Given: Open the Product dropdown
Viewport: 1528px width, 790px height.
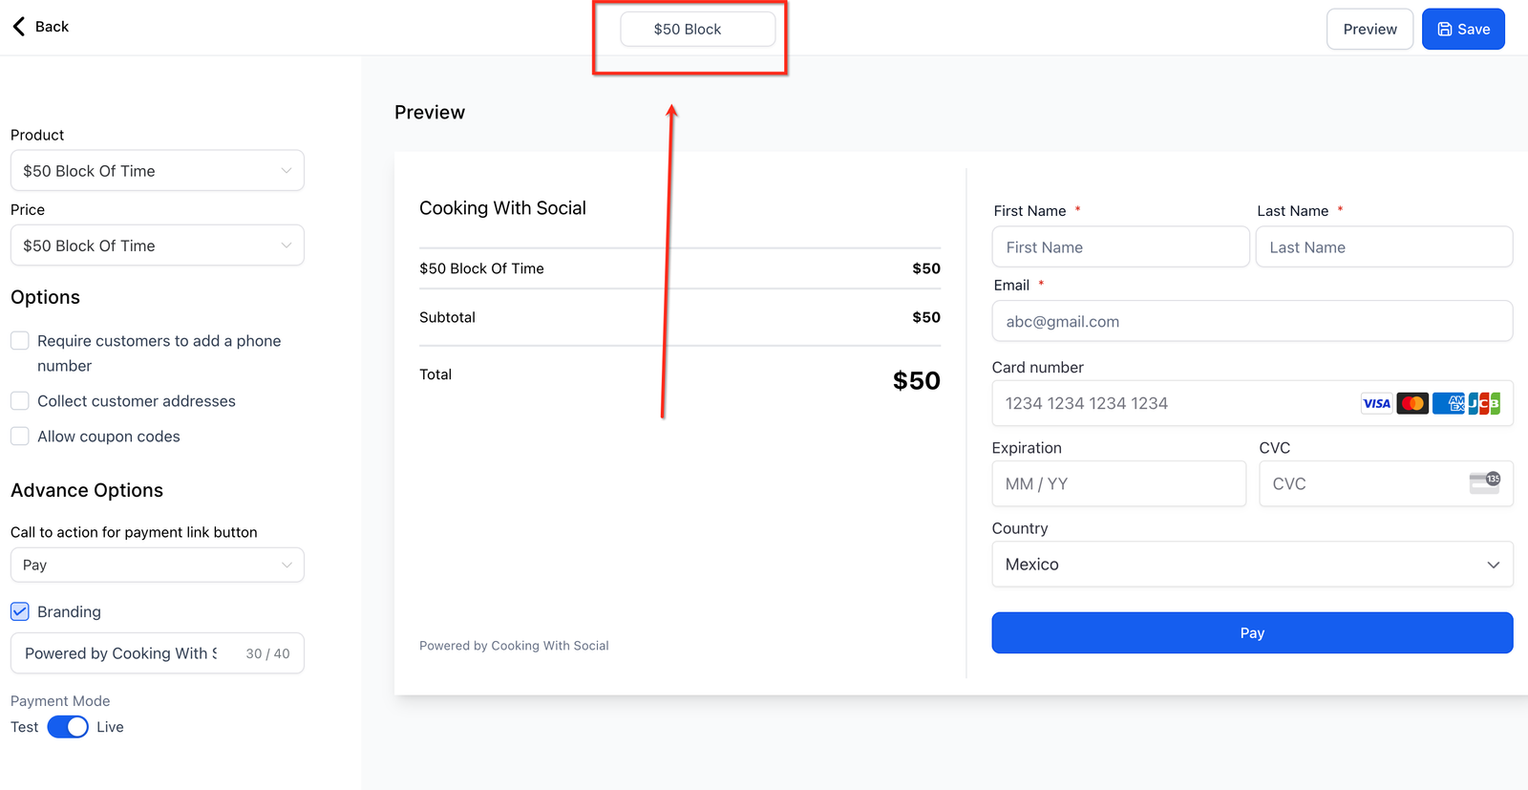Looking at the screenshot, I should click(158, 171).
